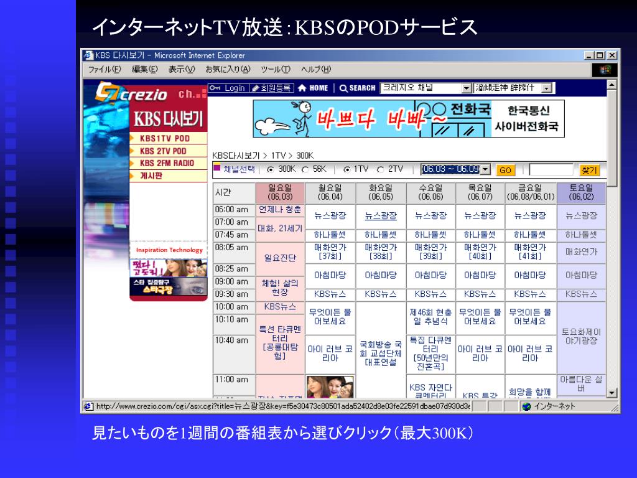Click Monday's 매화연가 [37회] episode
The height and width of the screenshot is (478, 637).
pos(330,252)
